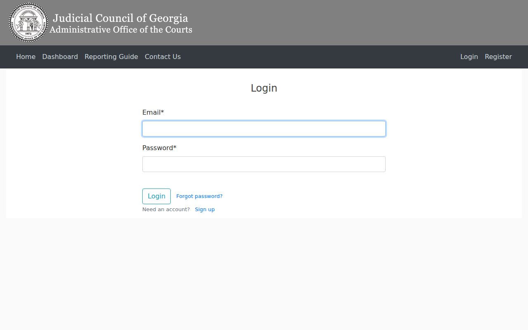
Task: Open the Contact Us nav item
Action: click(163, 57)
